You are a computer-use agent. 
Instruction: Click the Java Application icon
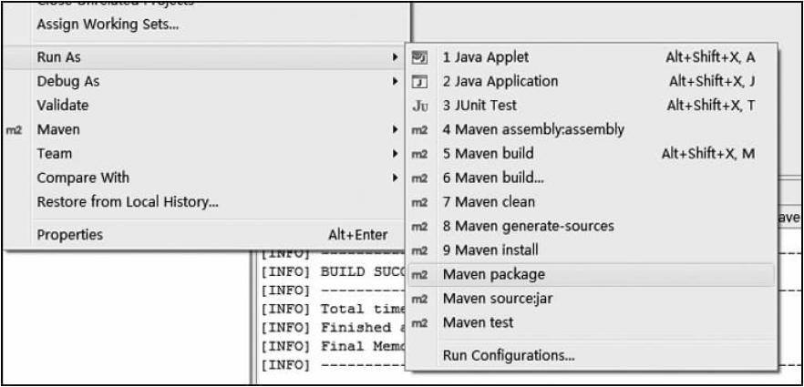[419, 82]
